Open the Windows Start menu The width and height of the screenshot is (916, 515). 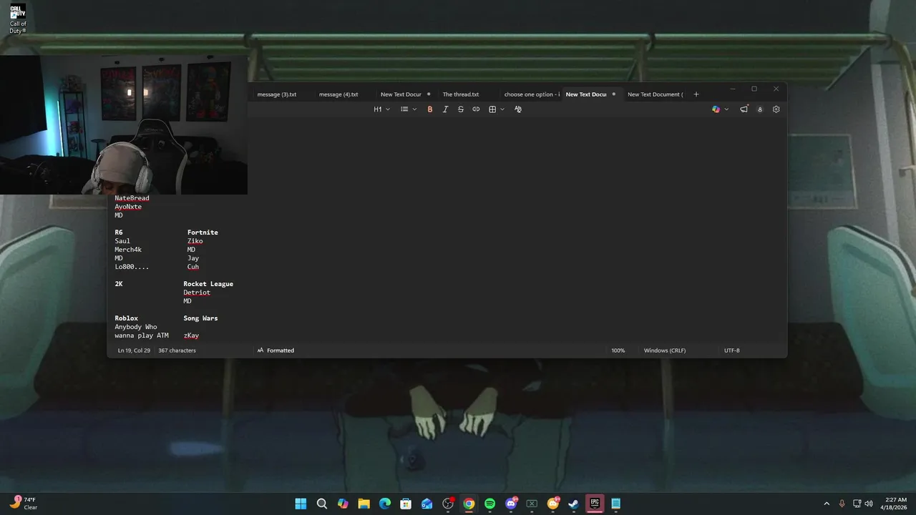301,504
